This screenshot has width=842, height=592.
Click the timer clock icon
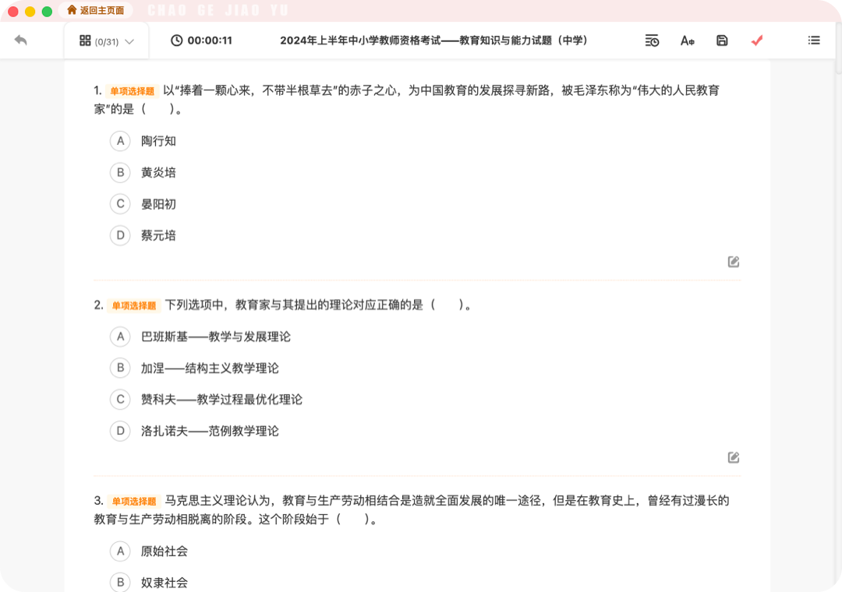177,41
